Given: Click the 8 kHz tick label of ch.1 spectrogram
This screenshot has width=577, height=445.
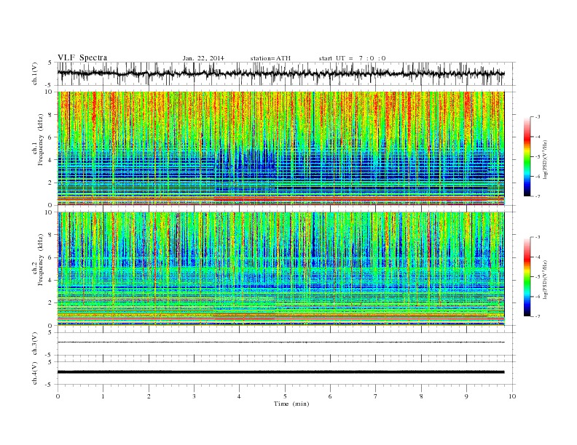Looking at the screenshot, I should (x=51, y=115).
